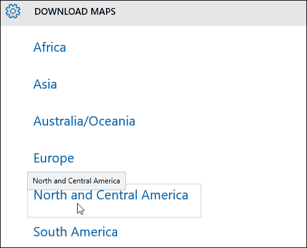Image resolution: width=307 pixels, height=248 pixels.
Task: Tap the South America continent entry
Action: tap(76, 232)
